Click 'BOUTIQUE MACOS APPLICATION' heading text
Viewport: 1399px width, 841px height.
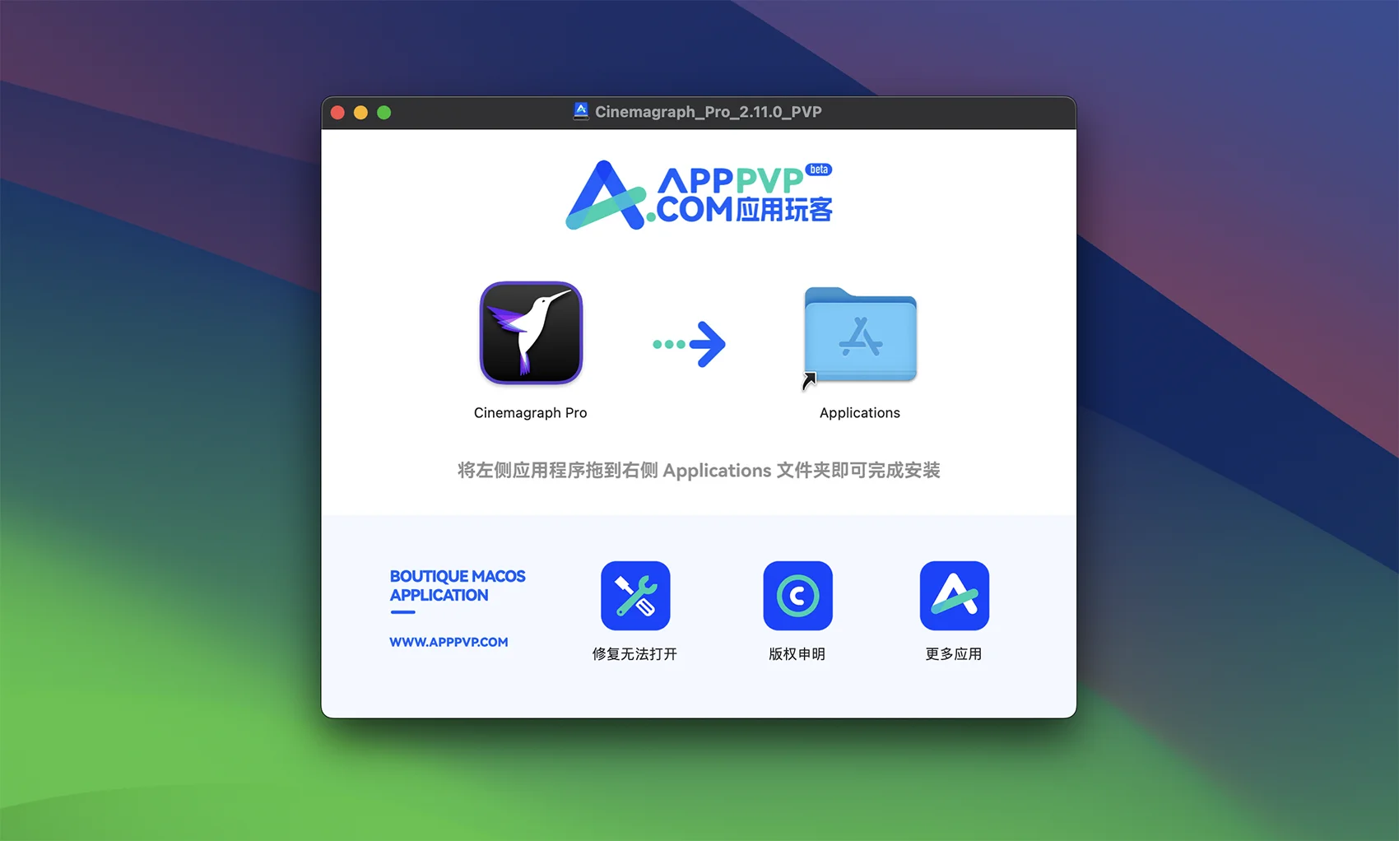457,585
